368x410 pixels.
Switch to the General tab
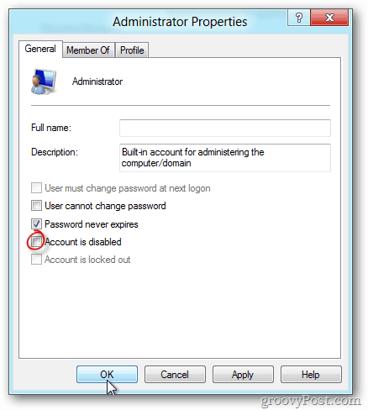tap(40, 49)
